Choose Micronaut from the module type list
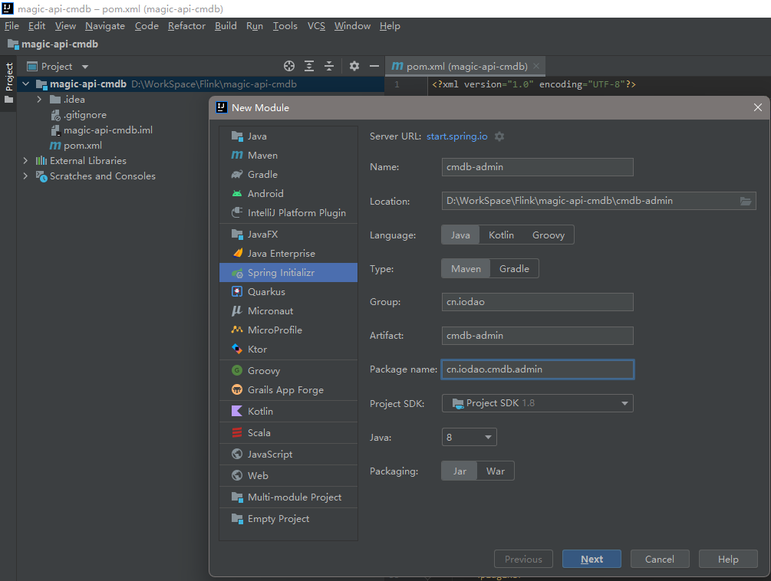This screenshot has width=771, height=581. click(x=270, y=311)
